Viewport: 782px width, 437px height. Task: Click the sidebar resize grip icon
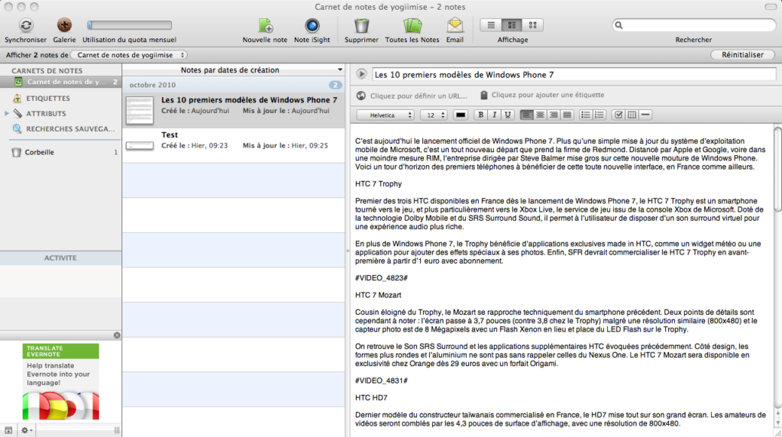click(x=117, y=430)
